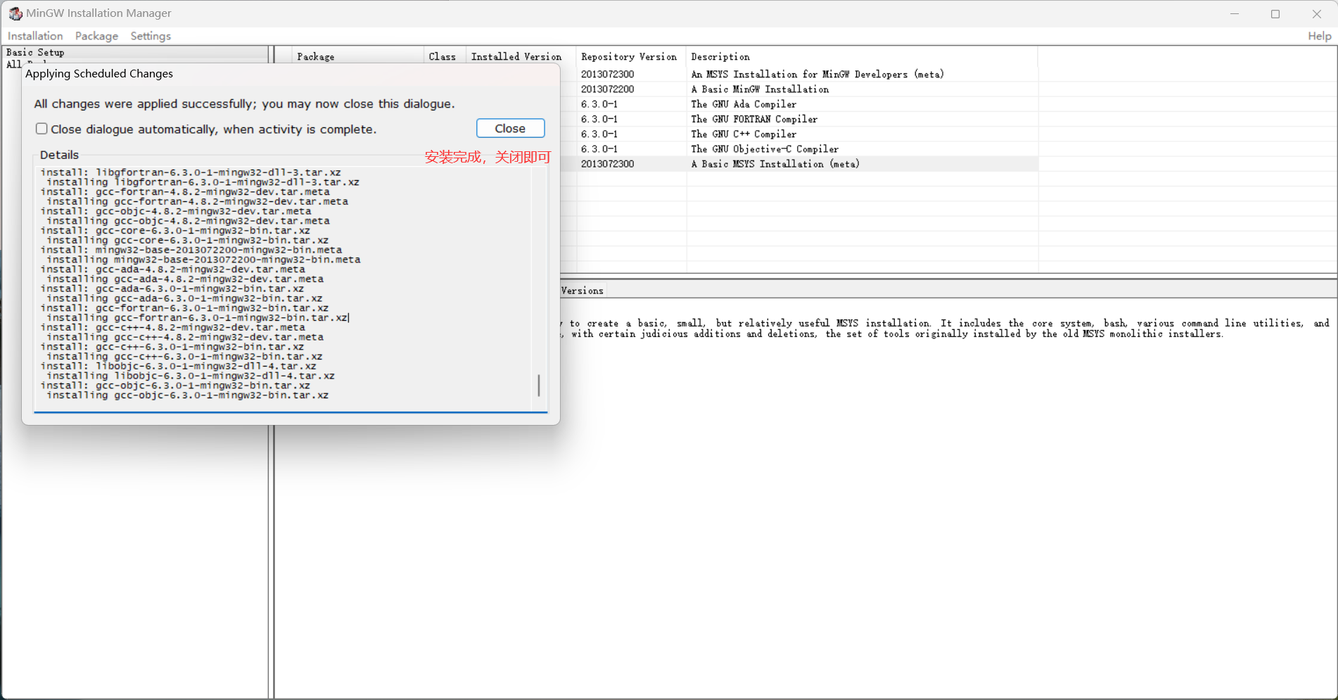Screen dimensions: 1338x700
Task: Minimize the MinGW Installation Manager window
Action: [1235, 13]
